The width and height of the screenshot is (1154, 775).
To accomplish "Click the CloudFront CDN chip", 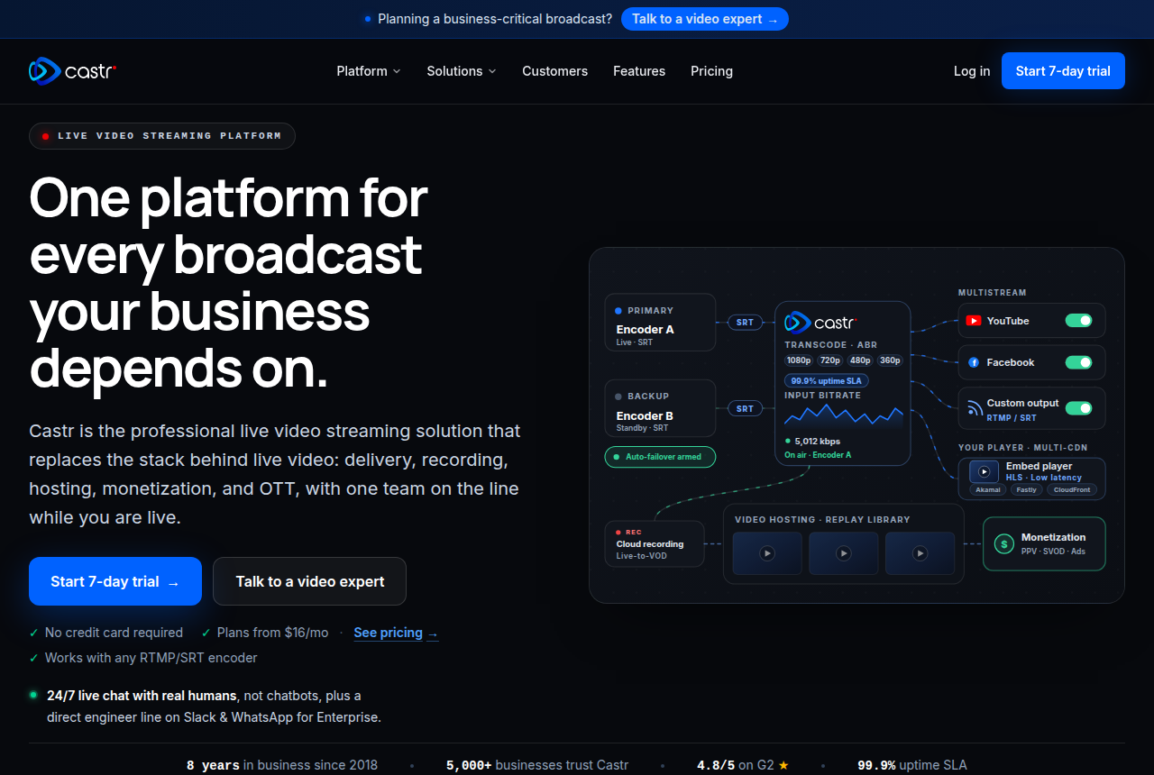I will pyautogui.click(x=1072, y=489).
